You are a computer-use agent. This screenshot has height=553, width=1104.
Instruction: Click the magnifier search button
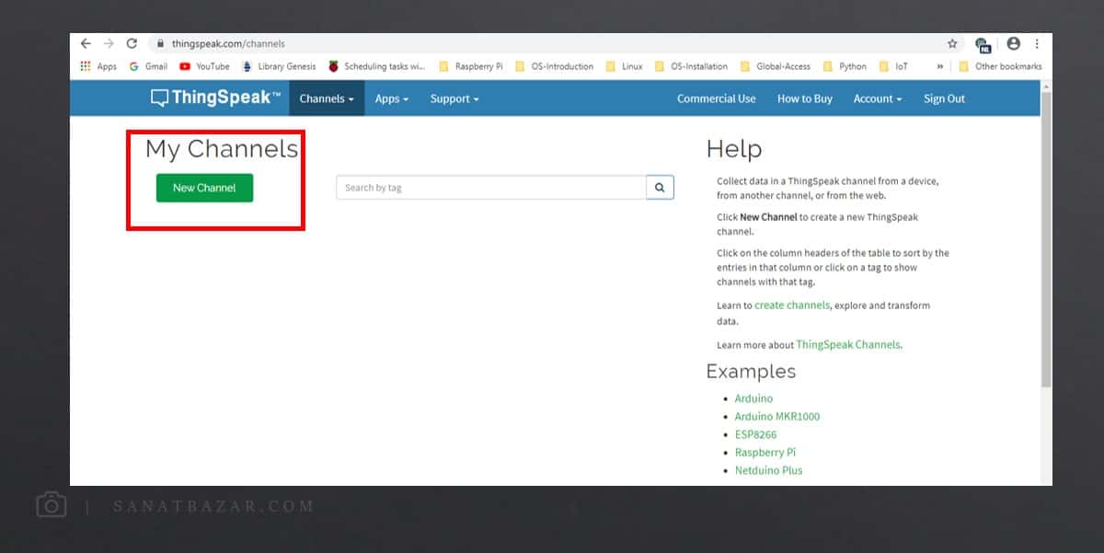click(660, 188)
